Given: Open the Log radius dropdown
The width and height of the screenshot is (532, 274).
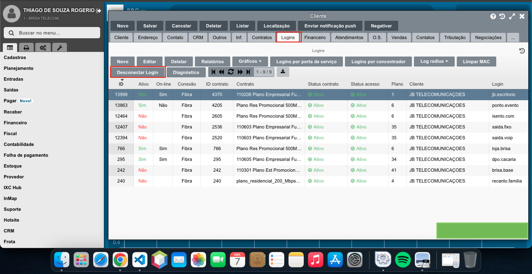Looking at the screenshot, I should pyautogui.click(x=434, y=62).
